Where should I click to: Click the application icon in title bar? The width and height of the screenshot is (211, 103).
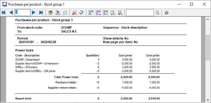(x=4, y=4)
